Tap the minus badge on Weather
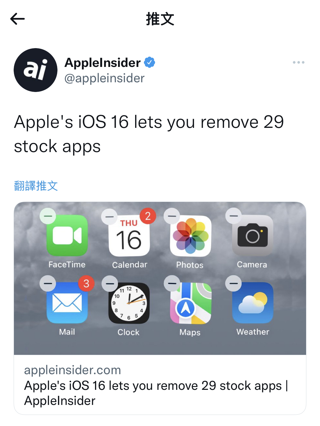Viewport: 320px width, 426px height. click(234, 283)
